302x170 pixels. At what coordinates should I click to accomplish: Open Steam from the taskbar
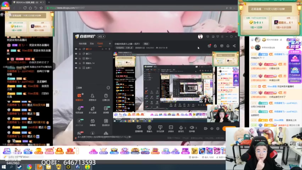click(20, 167)
